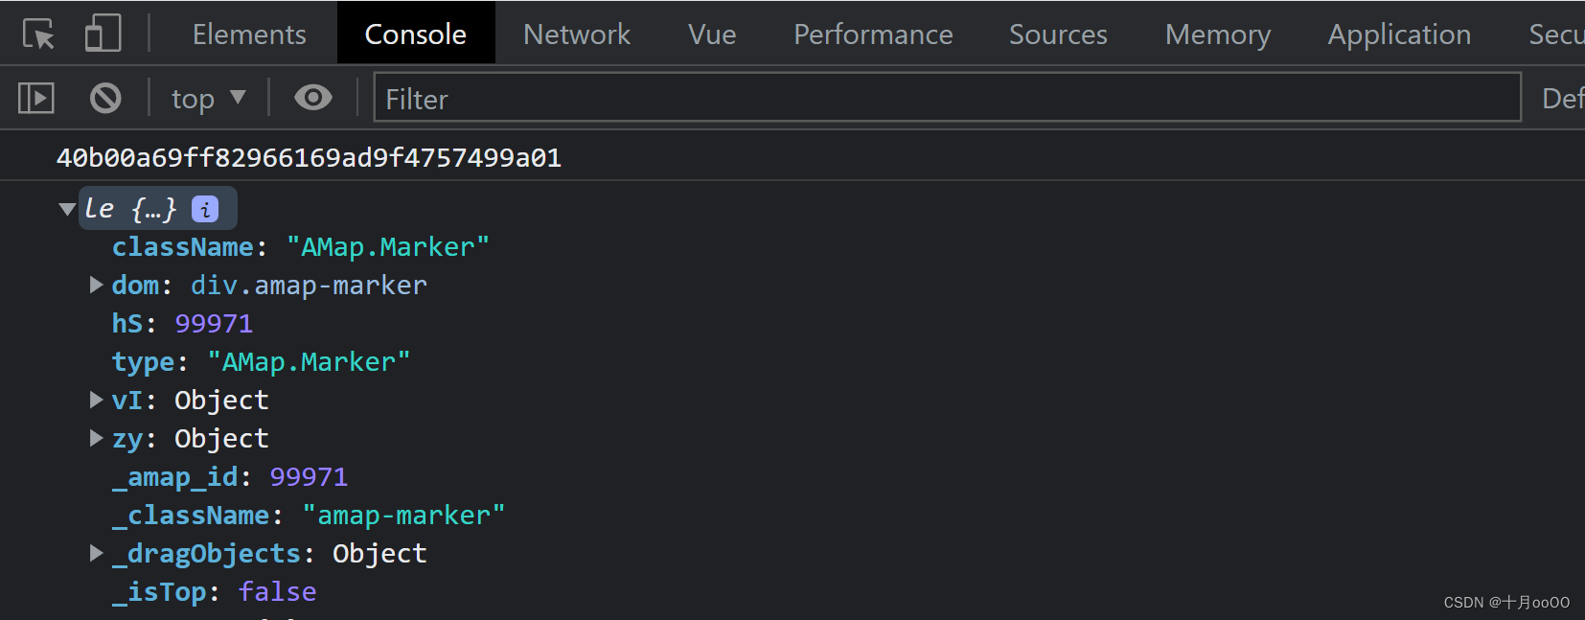Open the Application tab
This screenshot has width=1585, height=620.
1399,34
